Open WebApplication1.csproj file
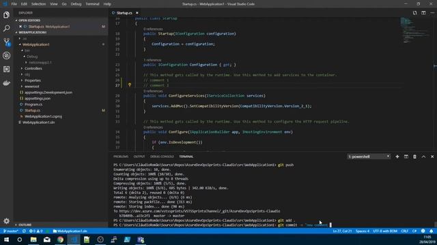The image size is (437, 245). click(43, 116)
